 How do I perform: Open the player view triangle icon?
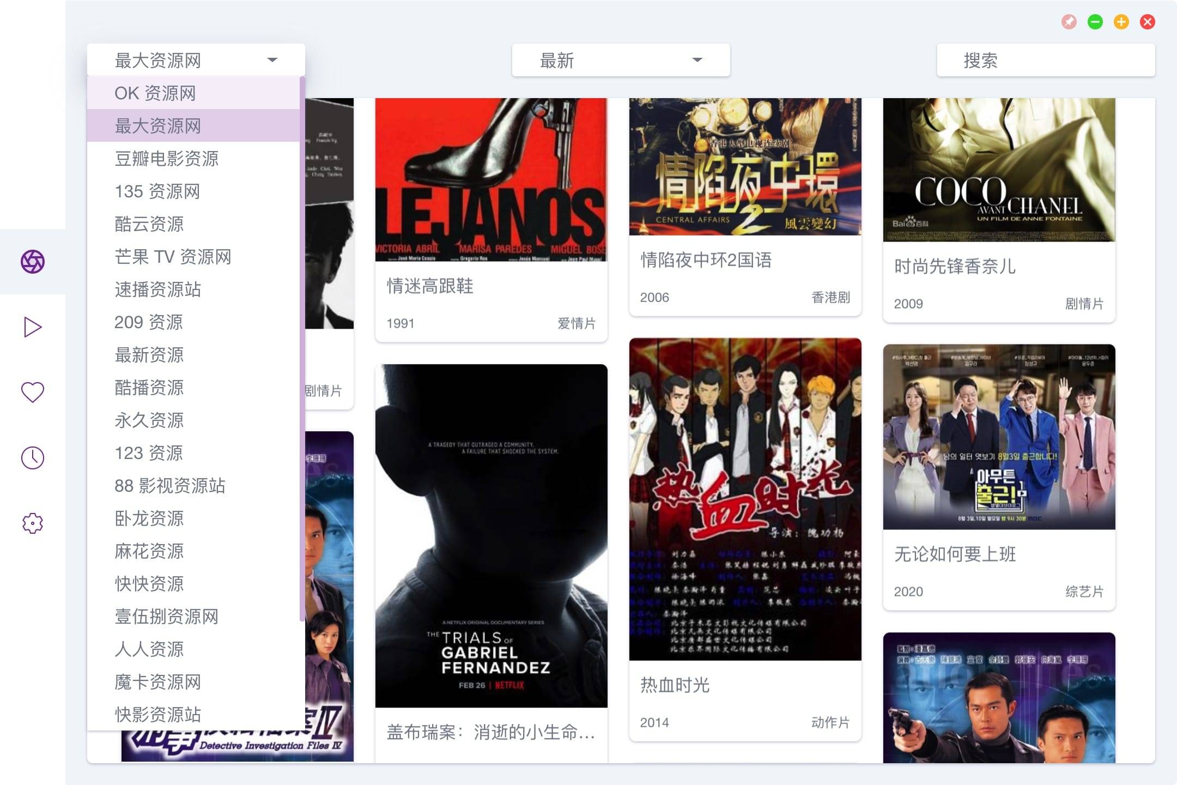click(33, 327)
